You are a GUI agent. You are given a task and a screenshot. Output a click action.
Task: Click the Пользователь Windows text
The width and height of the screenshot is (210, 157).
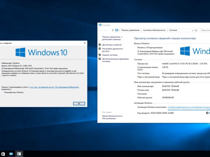pos(14,92)
